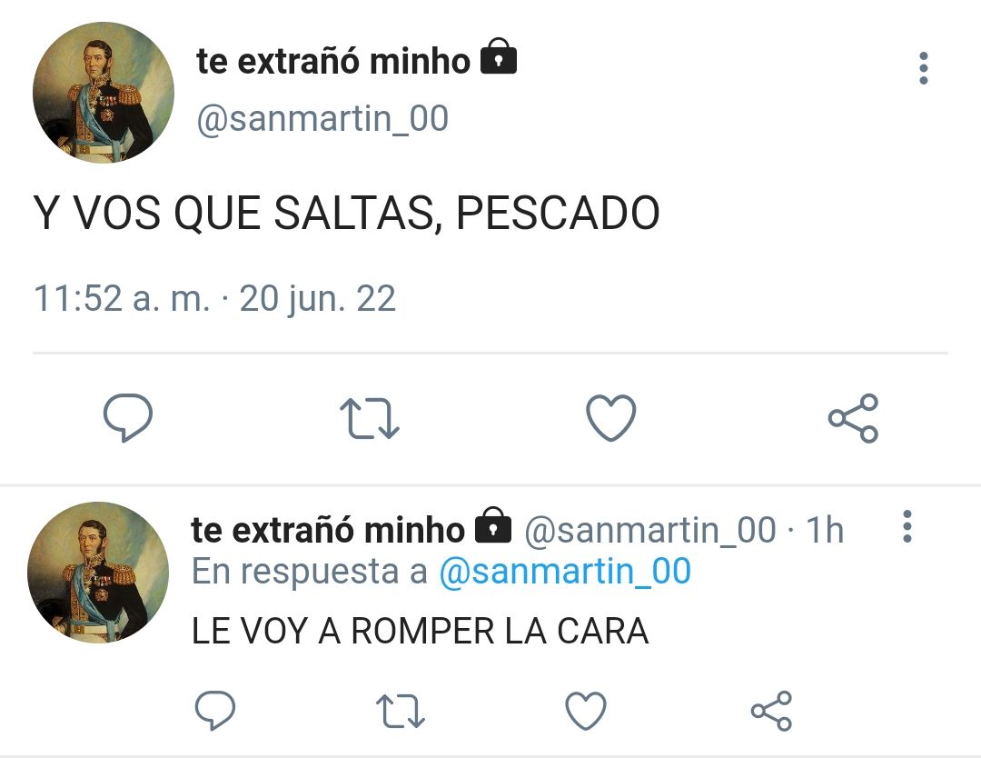This screenshot has width=981, height=758.
Task: Retweet the "LE VOY A ROMPER LA CARA" tweet
Action: 401,711
